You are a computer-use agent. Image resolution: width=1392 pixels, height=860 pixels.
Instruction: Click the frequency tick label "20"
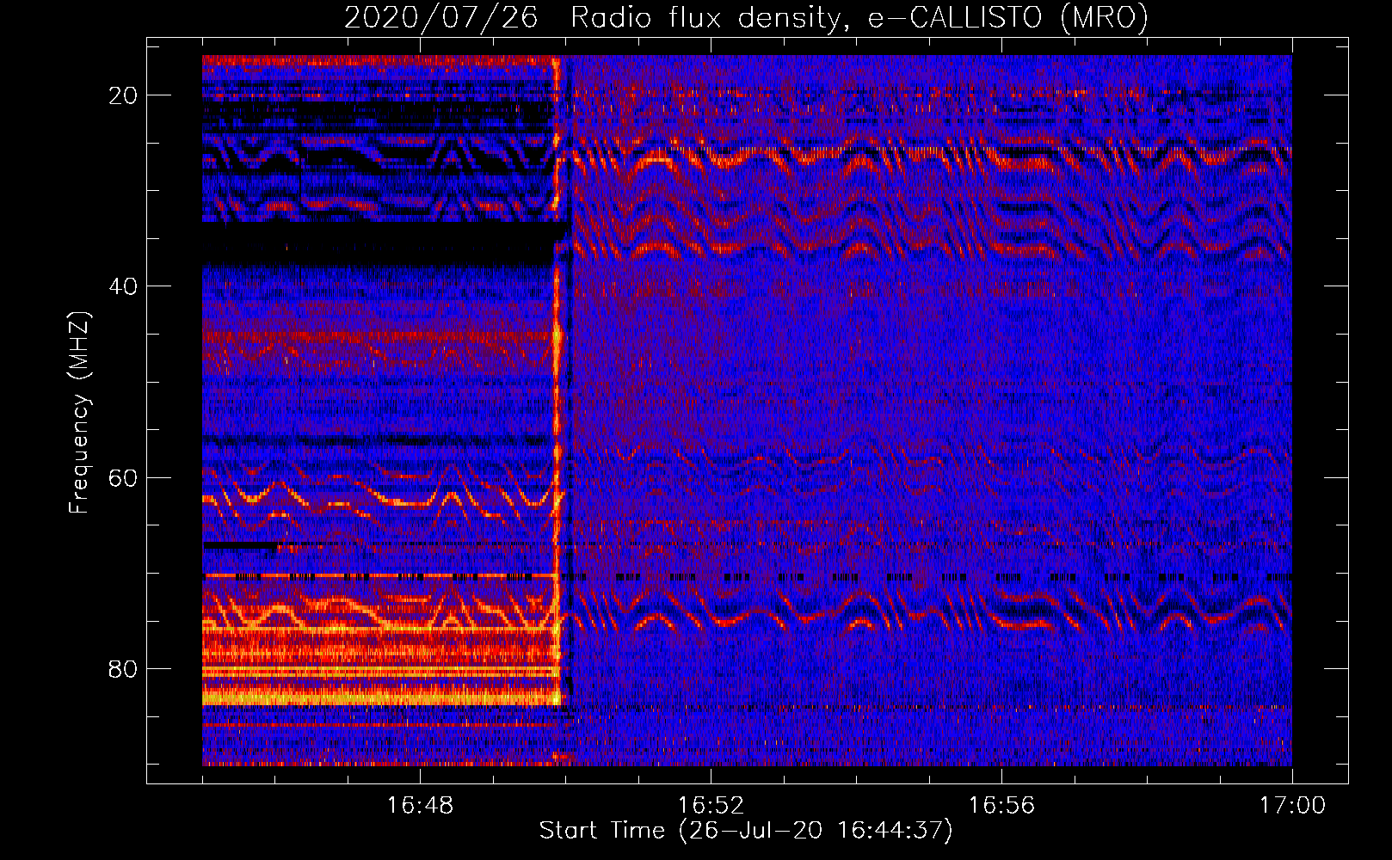(x=124, y=95)
